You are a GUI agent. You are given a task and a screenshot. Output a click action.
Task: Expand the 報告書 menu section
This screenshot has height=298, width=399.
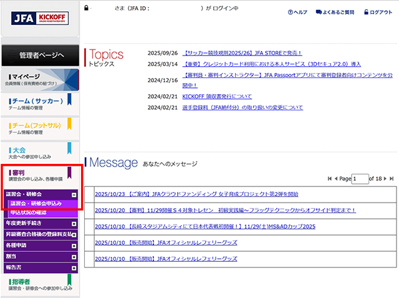(x=74, y=266)
